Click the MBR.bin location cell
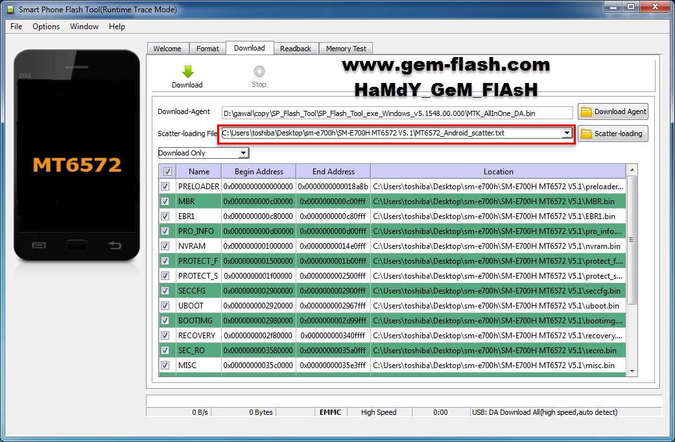The width and height of the screenshot is (675, 442). [498, 202]
